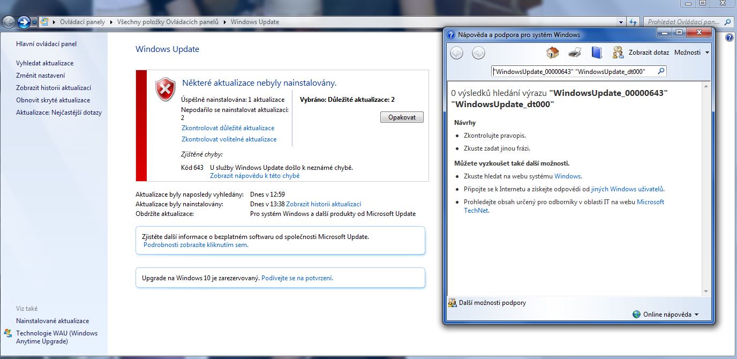Click Control Panel search magnifier icon
This screenshot has width=737, height=359.
pyautogui.click(x=727, y=22)
